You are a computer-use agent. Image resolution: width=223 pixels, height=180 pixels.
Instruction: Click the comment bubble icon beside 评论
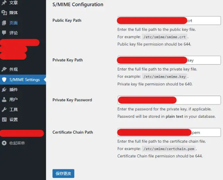pyautogui.click(x=4, y=33)
